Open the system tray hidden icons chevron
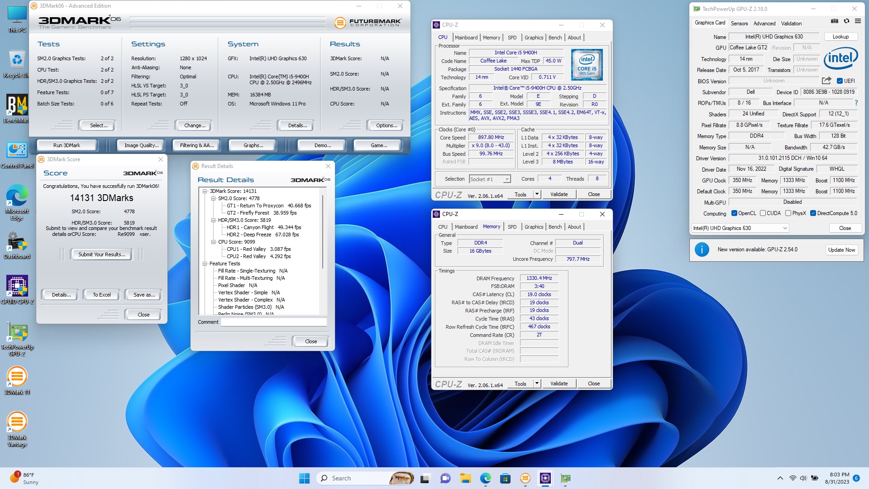This screenshot has width=869, height=489. [x=780, y=478]
